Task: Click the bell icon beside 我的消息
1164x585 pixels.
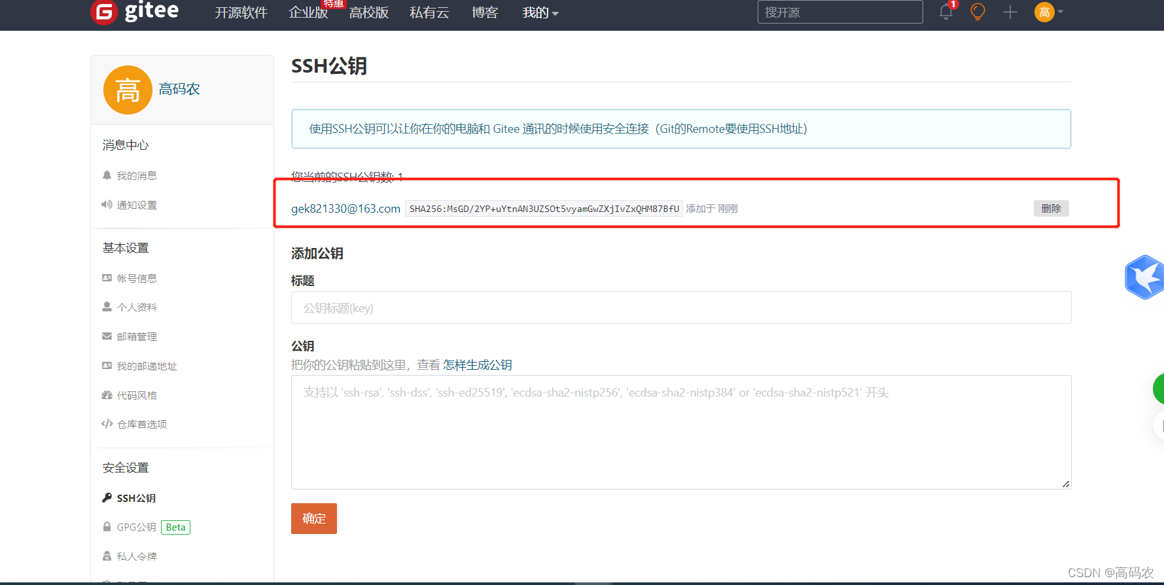Action: (107, 175)
